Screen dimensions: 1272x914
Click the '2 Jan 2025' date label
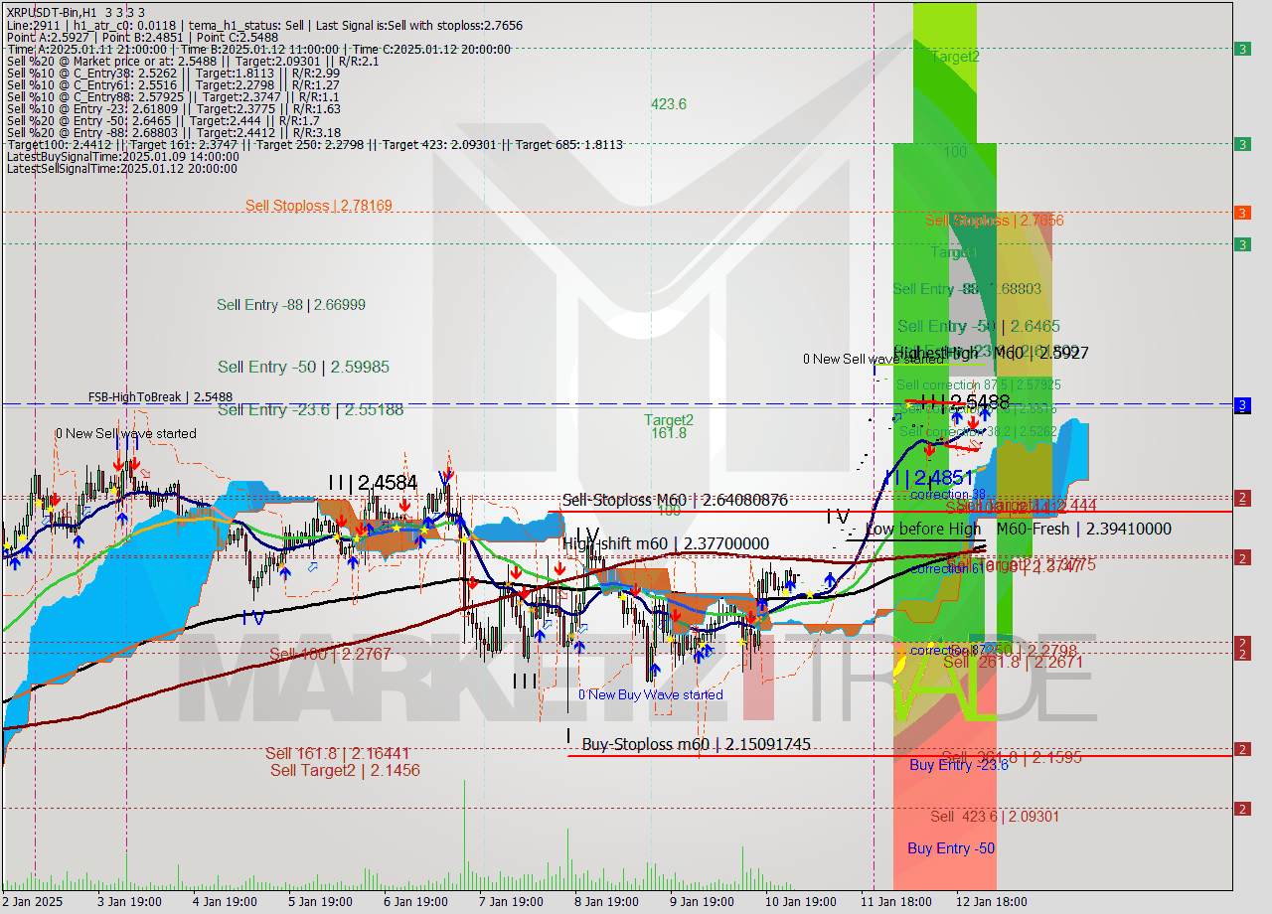32,902
